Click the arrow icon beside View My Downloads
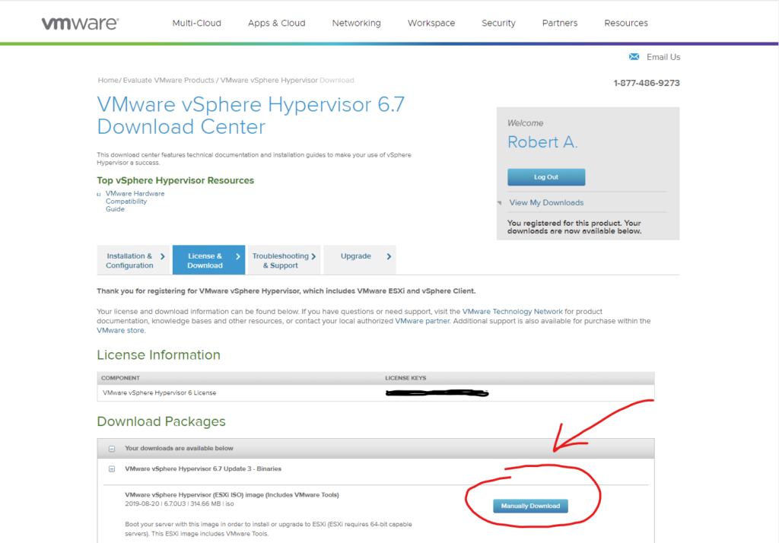This screenshot has height=543, width=779. point(499,203)
